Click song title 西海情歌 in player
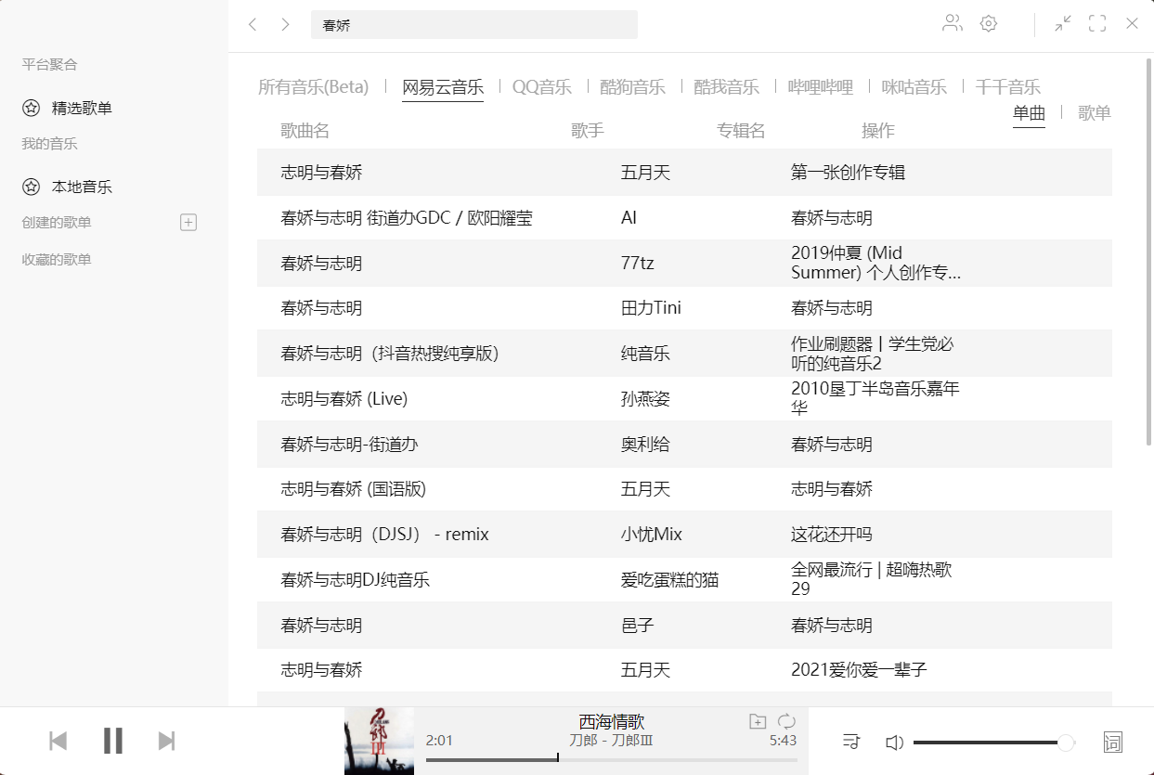 pos(612,722)
